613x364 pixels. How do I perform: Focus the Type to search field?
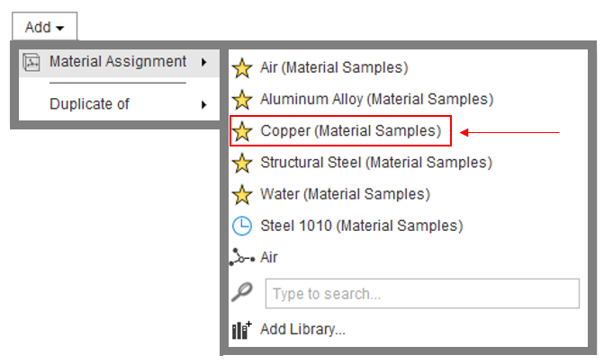point(422,293)
